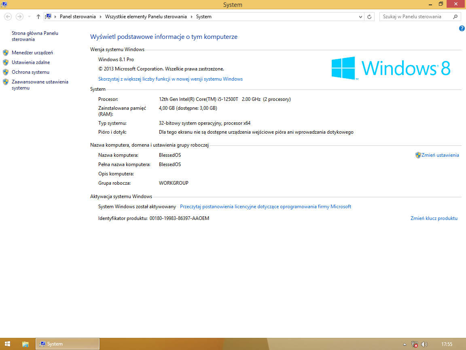Open the blue Help question mark icon

(462, 28)
